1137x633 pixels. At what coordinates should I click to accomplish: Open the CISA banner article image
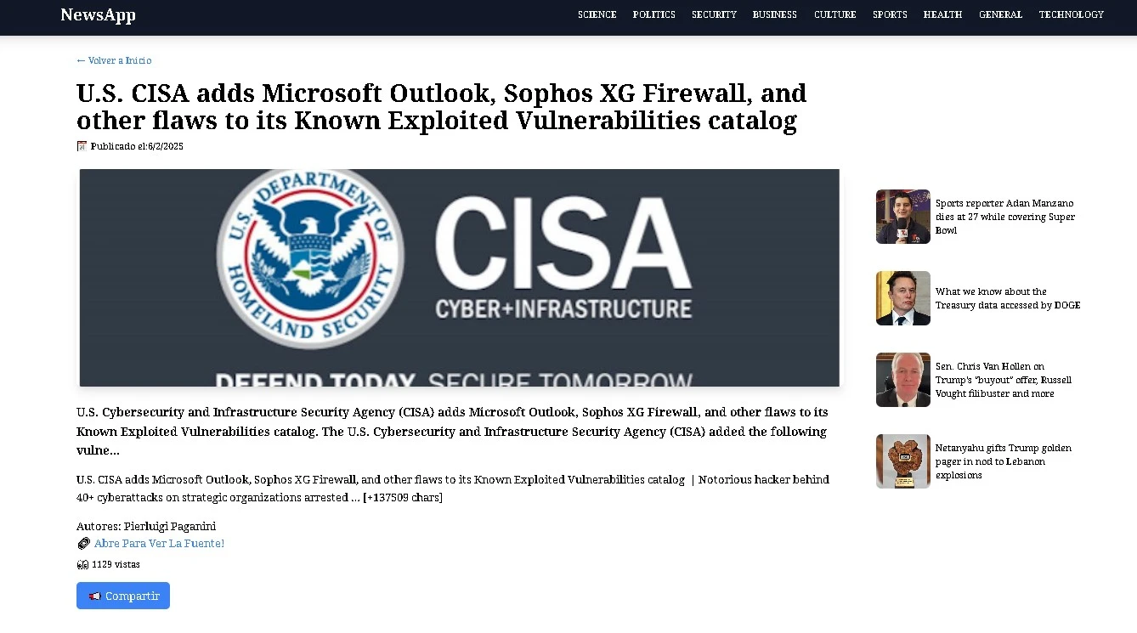tap(460, 278)
